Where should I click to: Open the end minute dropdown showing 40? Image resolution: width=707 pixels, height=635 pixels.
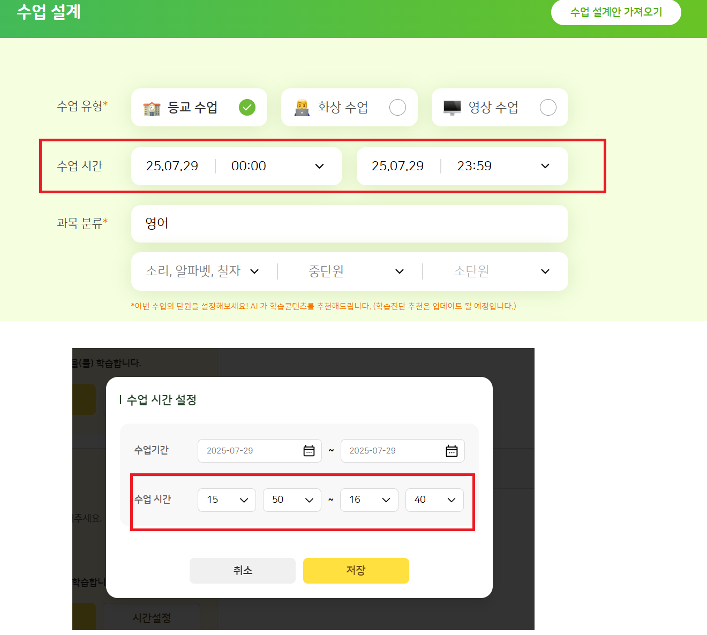coord(434,500)
